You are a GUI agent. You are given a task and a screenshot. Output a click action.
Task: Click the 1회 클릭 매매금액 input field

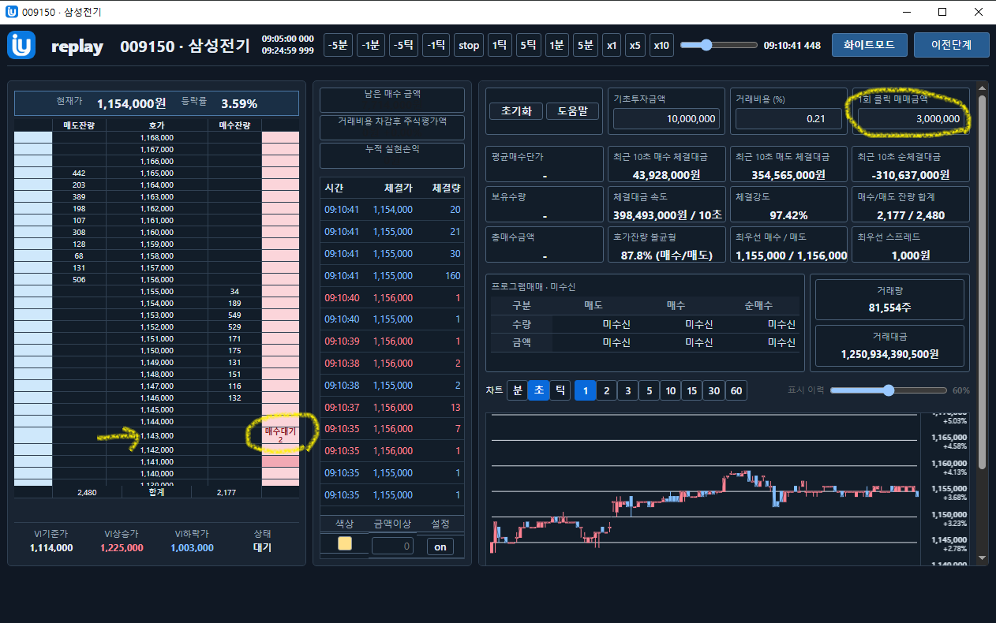(912, 119)
